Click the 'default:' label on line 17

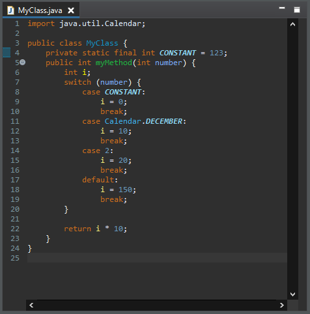tap(100, 180)
